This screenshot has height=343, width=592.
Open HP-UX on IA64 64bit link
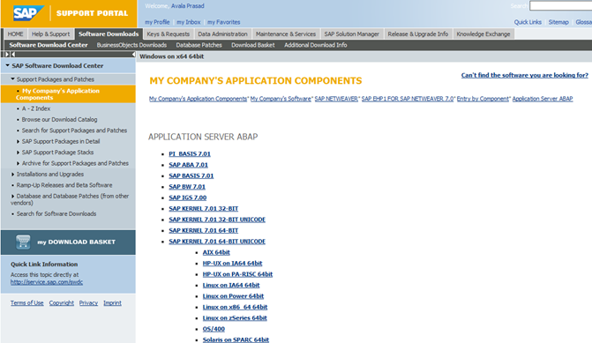(x=232, y=264)
